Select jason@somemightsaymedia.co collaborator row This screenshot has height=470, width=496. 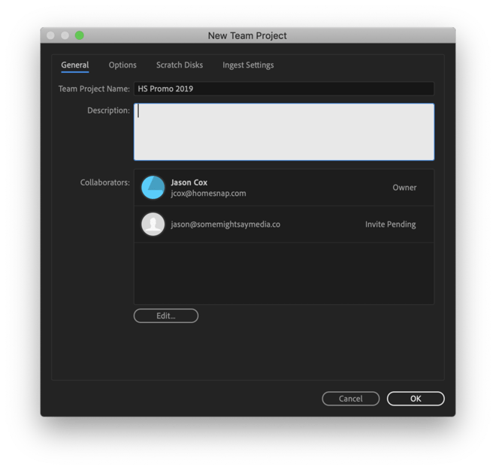pyautogui.click(x=284, y=224)
